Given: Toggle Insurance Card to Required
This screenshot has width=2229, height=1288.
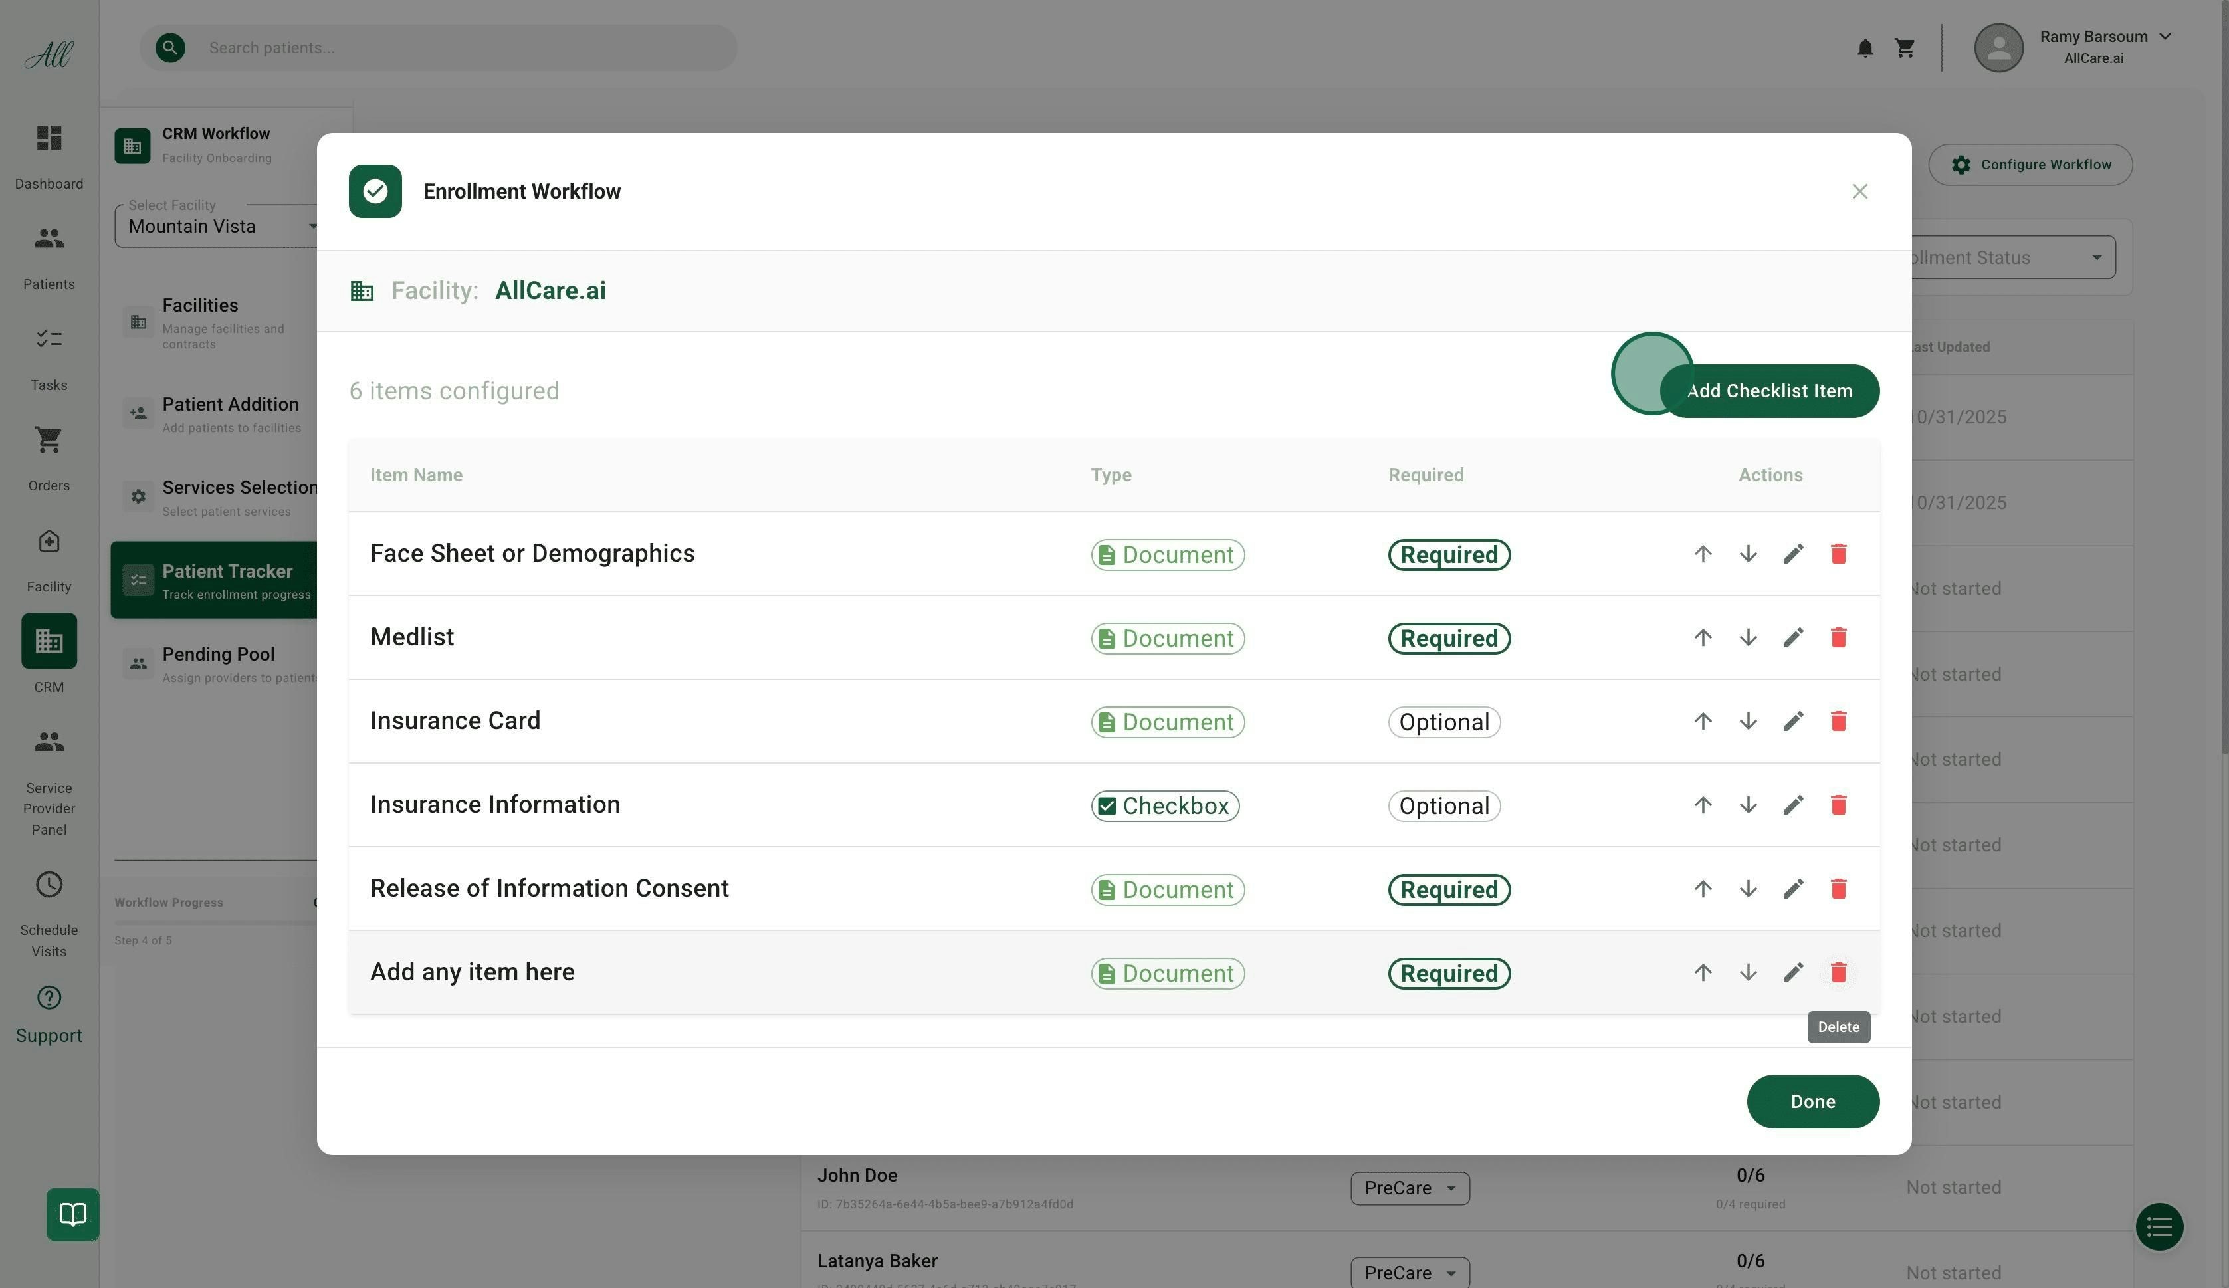Looking at the screenshot, I should [1443, 722].
